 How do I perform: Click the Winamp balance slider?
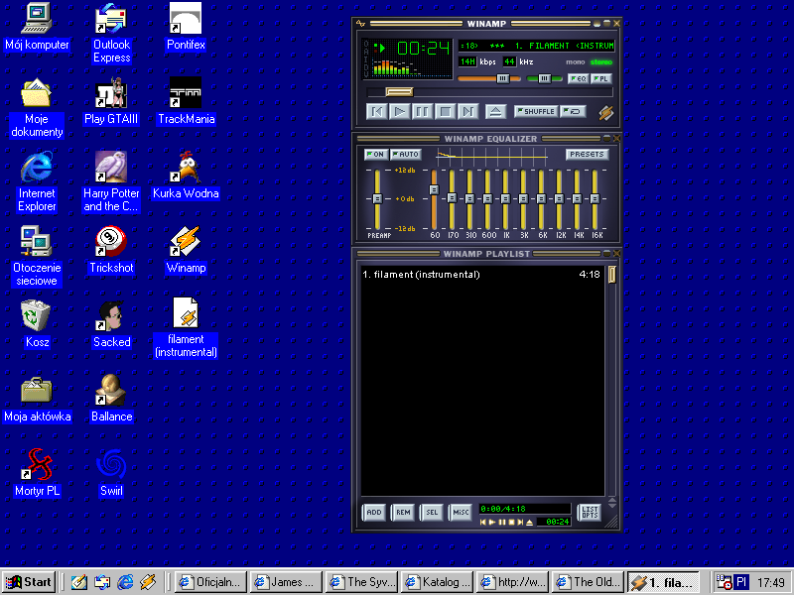(x=544, y=78)
